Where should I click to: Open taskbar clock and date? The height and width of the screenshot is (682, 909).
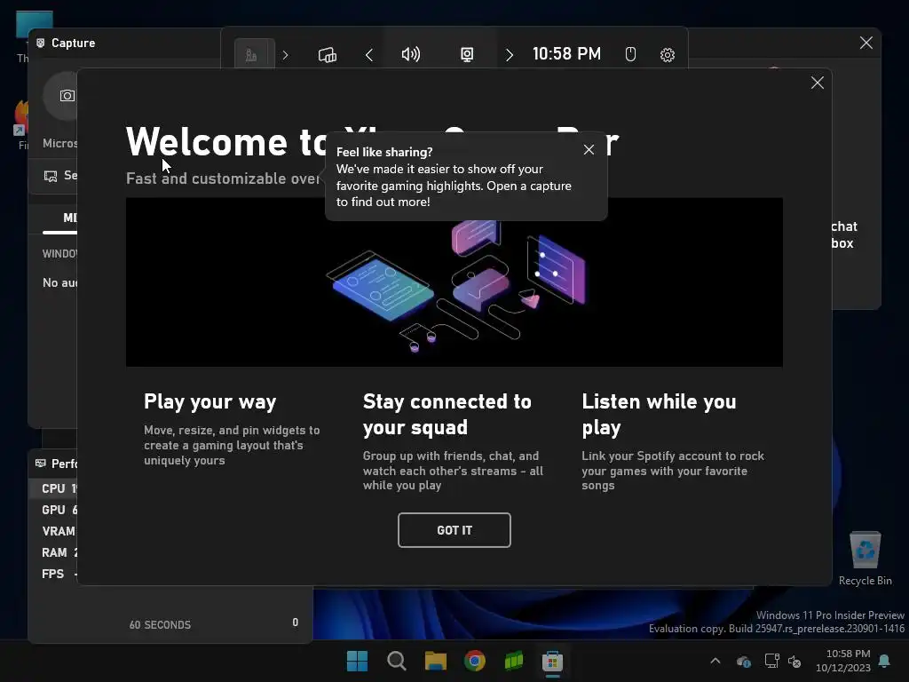point(843,661)
